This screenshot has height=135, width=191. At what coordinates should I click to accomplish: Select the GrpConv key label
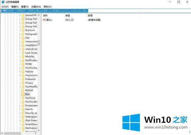(30, 30)
